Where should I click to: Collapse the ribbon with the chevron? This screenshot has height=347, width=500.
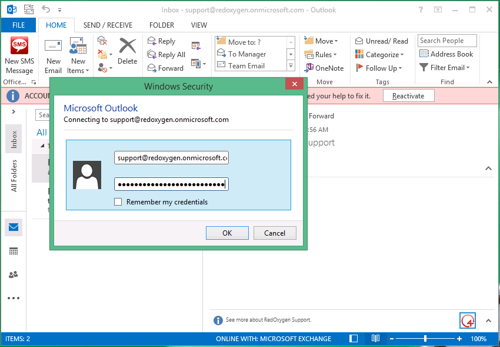489,82
